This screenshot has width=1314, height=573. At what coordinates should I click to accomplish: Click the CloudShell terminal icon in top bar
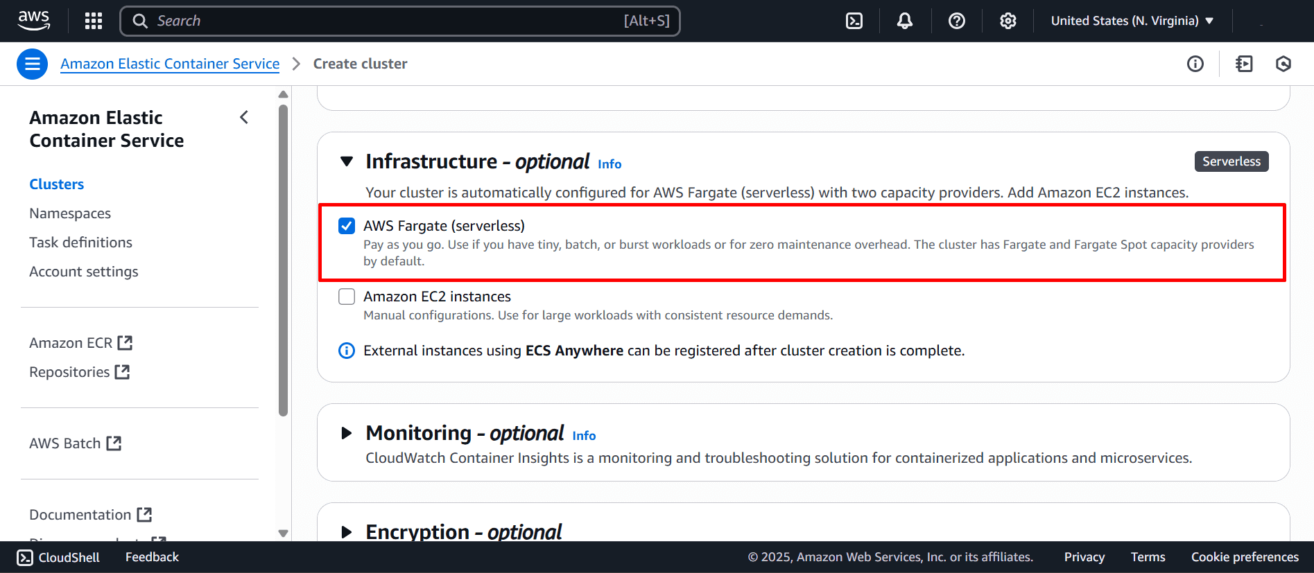[x=854, y=21]
